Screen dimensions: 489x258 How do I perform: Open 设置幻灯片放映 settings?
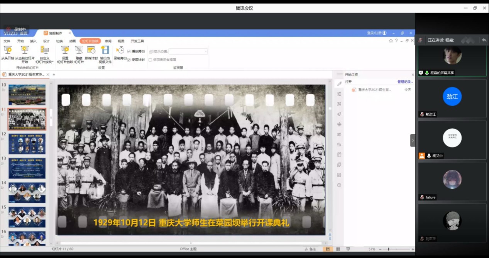click(65, 51)
